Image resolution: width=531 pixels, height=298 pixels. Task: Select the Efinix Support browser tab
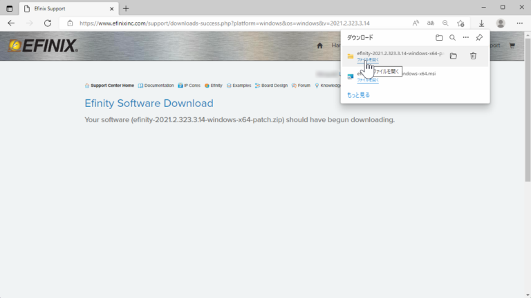coord(62,8)
